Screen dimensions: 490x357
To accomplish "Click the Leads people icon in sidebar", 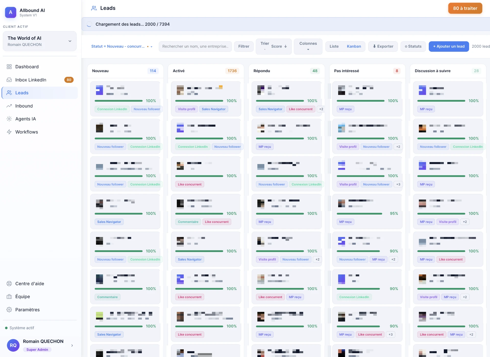I will (x=9, y=93).
